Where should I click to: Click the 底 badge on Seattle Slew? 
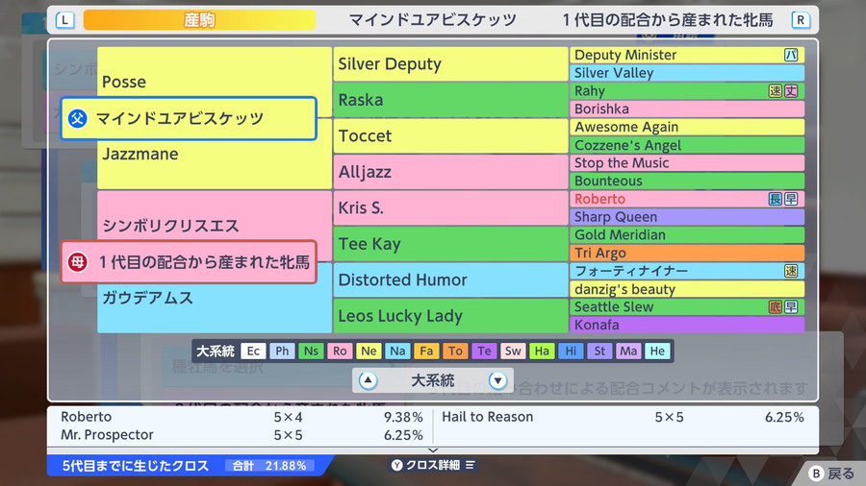[x=775, y=307]
